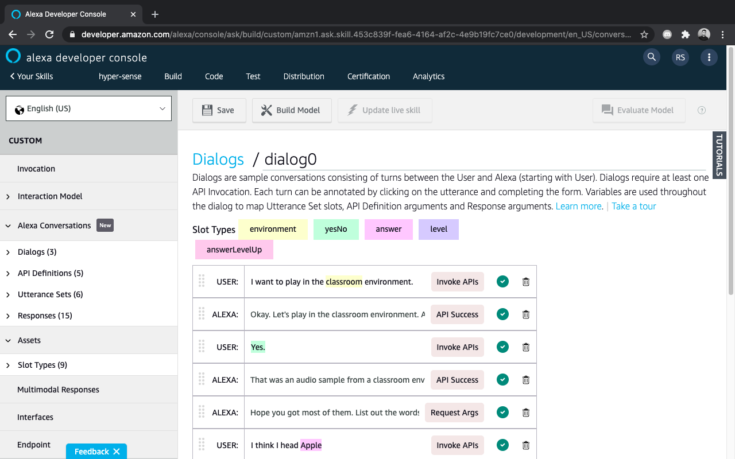This screenshot has height=459, width=735.
Task: Open the RS user account menu
Action: pyautogui.click(x=680, y=57)
